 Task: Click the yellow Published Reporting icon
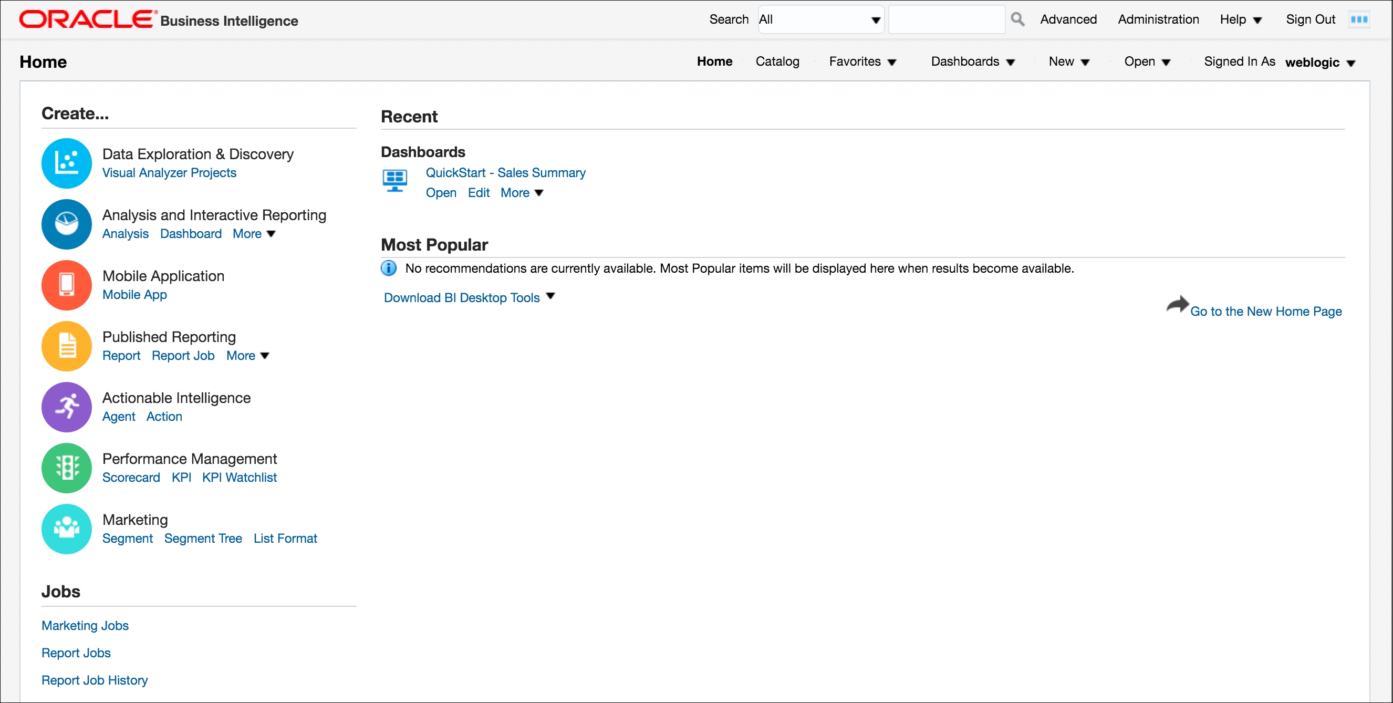point(67,346)
